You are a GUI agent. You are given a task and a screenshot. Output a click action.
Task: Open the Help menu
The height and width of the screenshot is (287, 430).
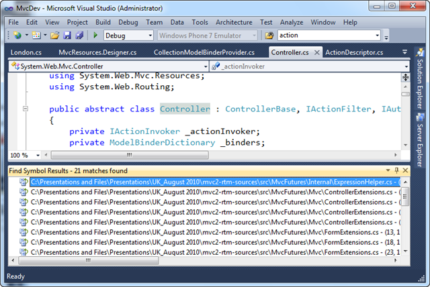350,22
